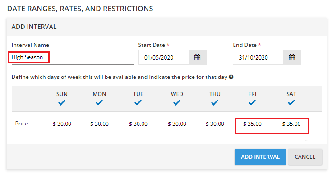Toggle the TUE availability checkmark
Image resolution: width=332 pixels, height=175 pixels.
(138, 103)
